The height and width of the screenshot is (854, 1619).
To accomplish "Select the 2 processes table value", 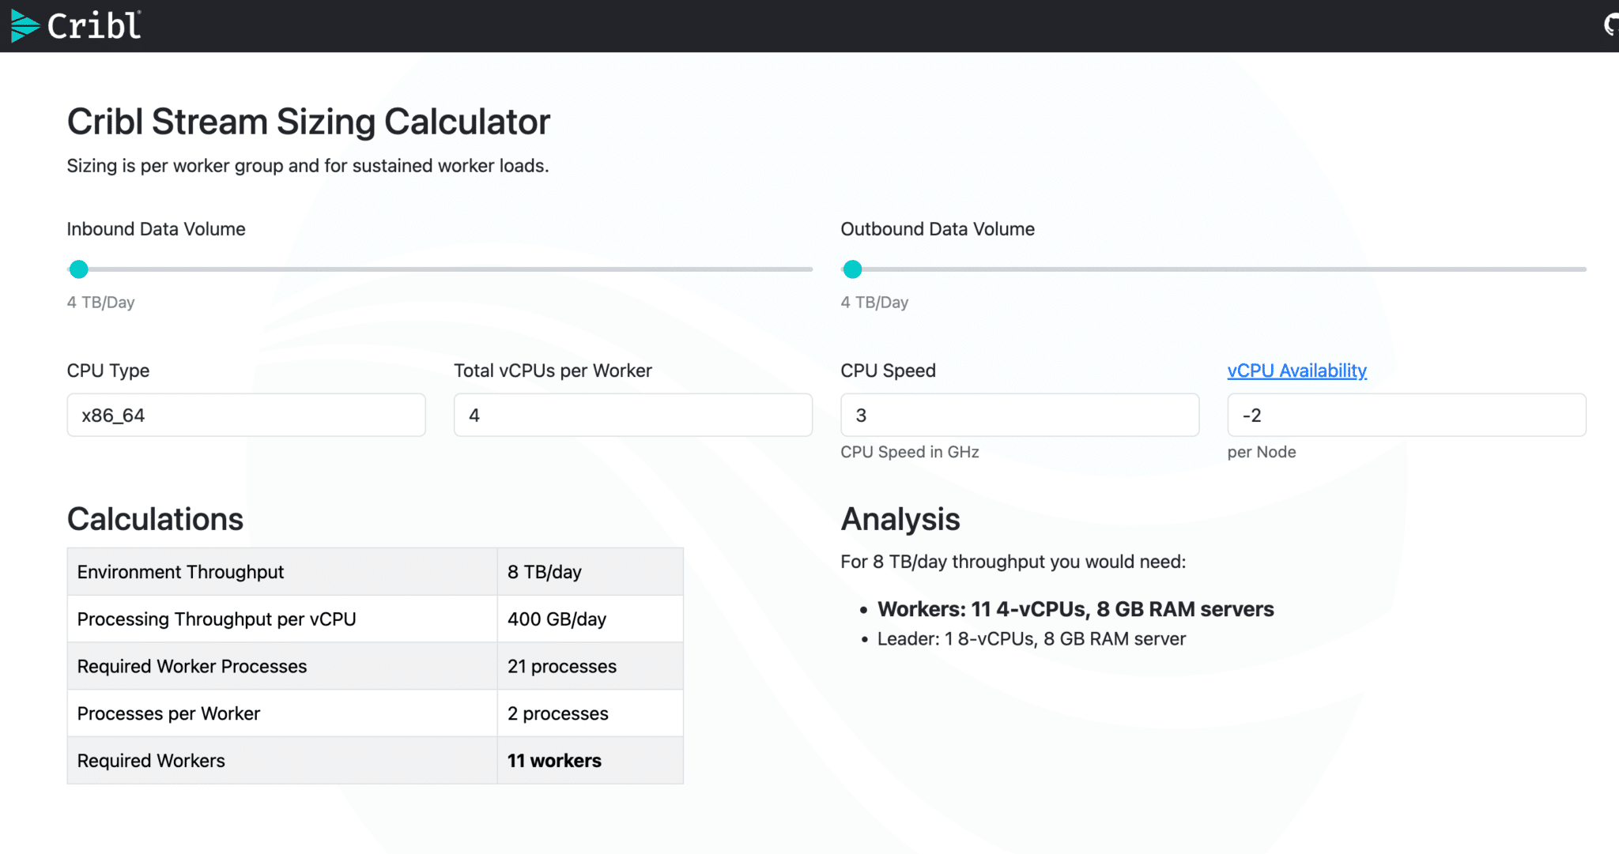I will click(x=558, y=713).
